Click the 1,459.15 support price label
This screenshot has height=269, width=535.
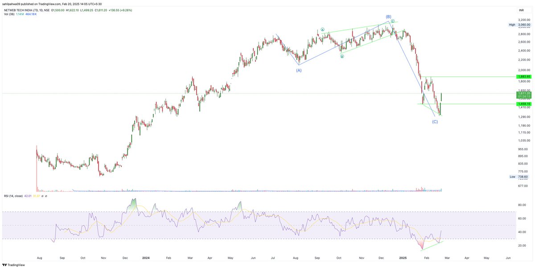523,103
